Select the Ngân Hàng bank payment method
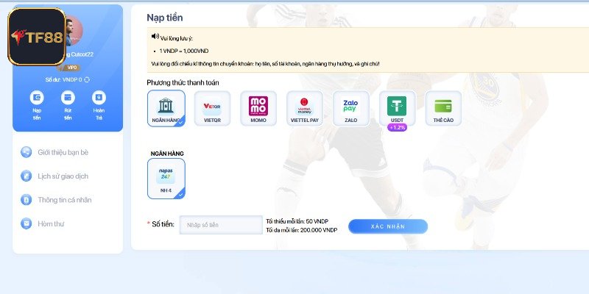 coord(166,108)
